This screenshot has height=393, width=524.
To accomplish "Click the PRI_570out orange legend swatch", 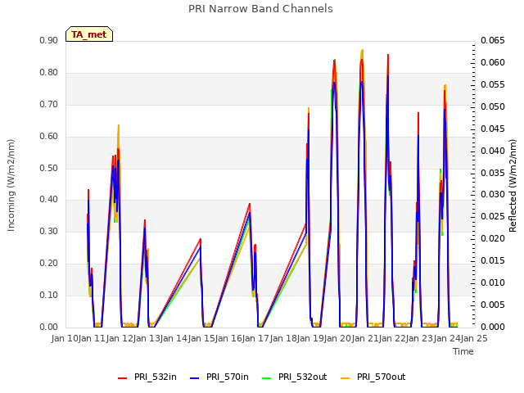I will pyautogui.click(x=346, y=377).
